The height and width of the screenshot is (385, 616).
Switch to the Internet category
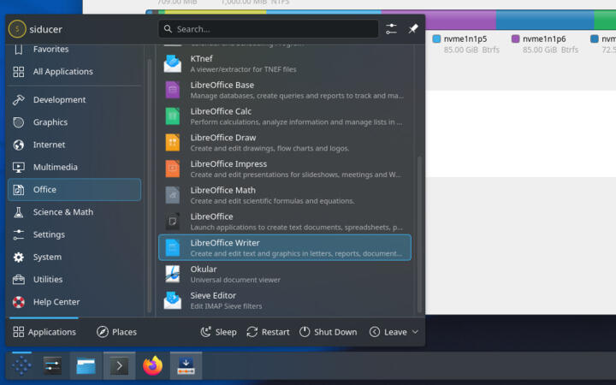click(x=74, y=145)
